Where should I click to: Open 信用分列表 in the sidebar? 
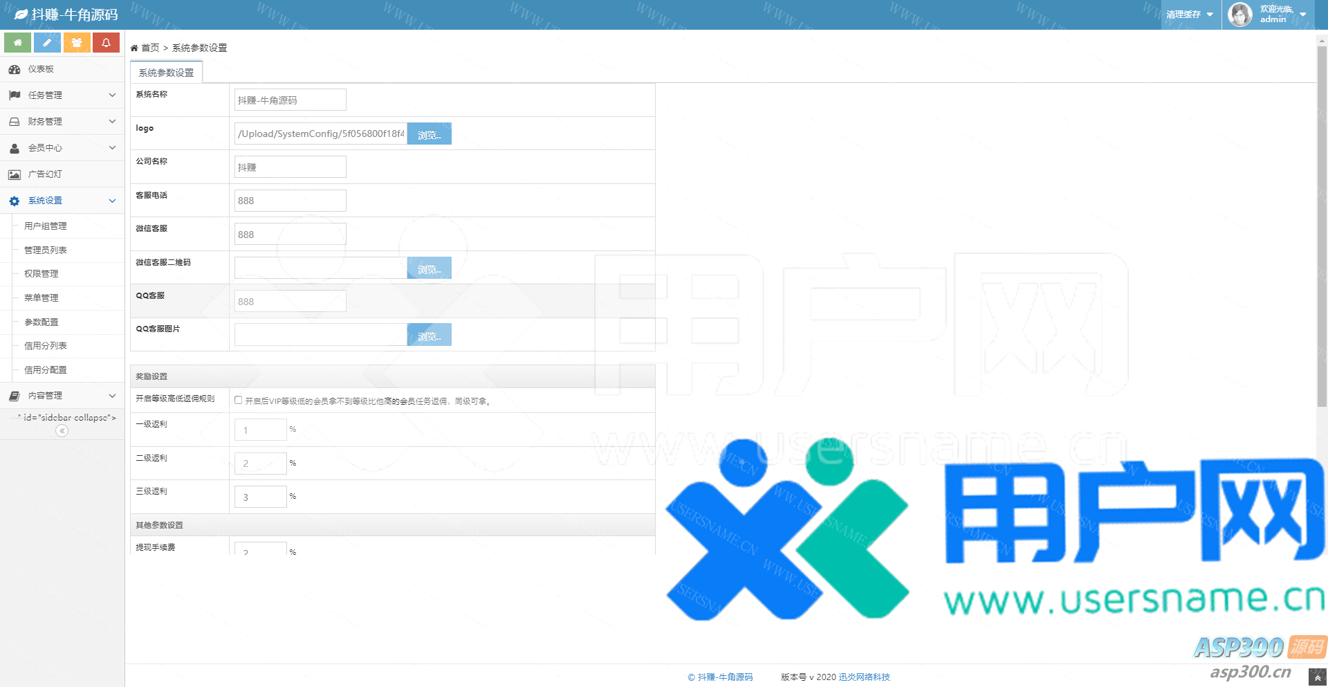[x=46, y=346]
